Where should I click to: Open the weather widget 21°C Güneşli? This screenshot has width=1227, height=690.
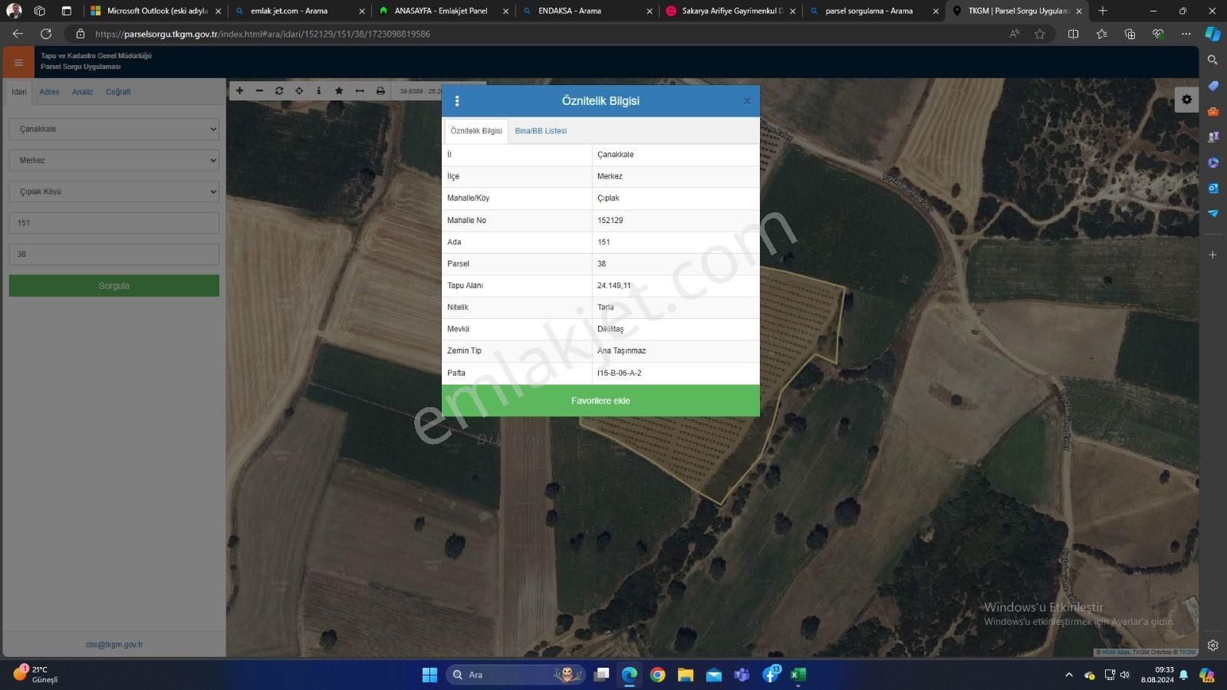36,675
